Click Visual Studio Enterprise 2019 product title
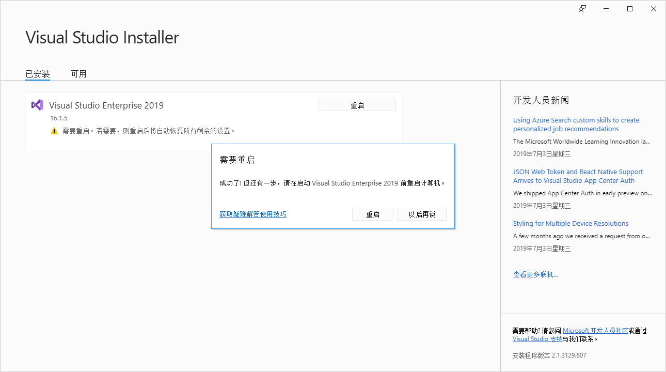The width and height of the screenshot is (666, 372). 106,105
